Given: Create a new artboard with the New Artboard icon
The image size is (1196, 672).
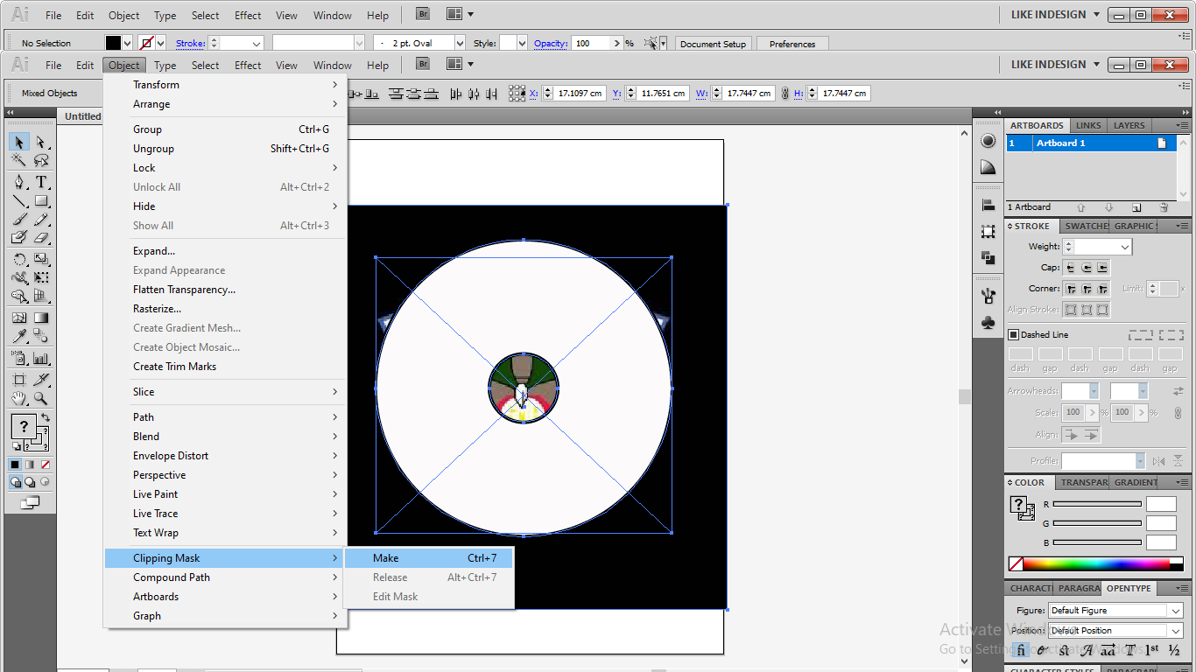Looking at the screenshot, I should [1136, 207].
